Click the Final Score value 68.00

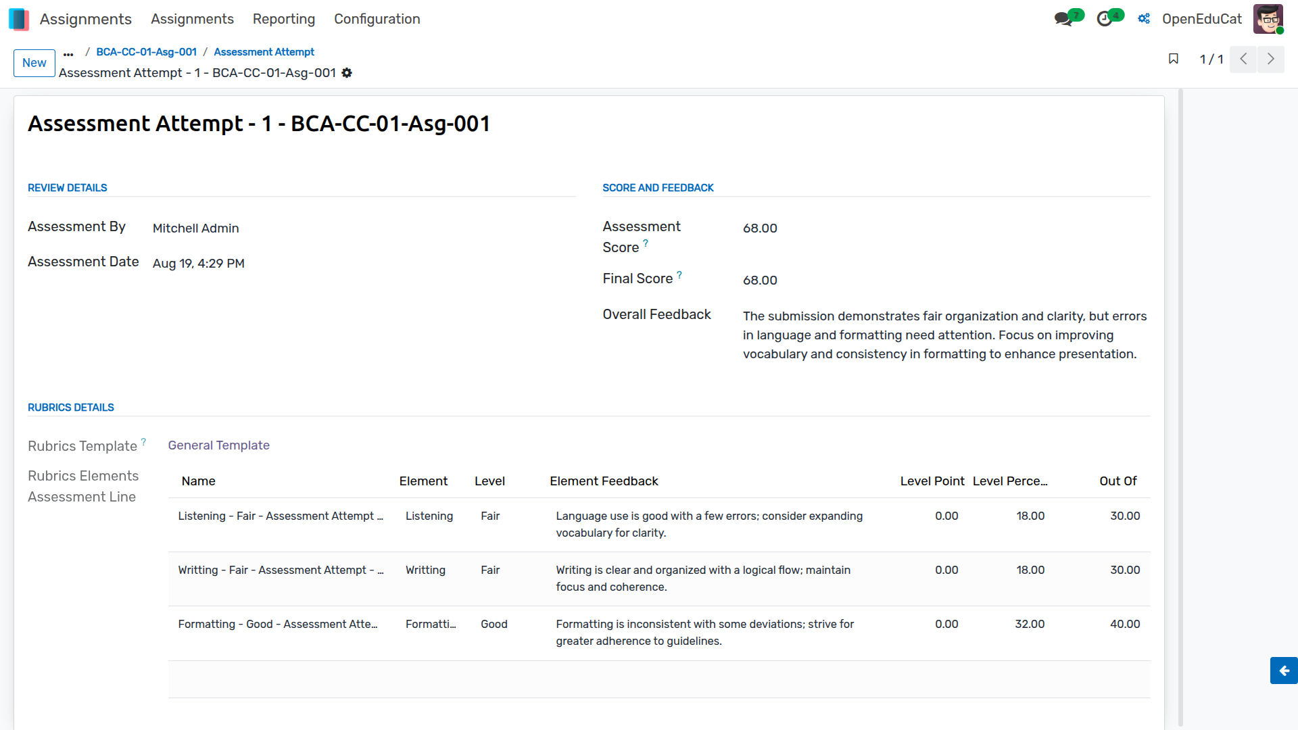pos(760,281)
